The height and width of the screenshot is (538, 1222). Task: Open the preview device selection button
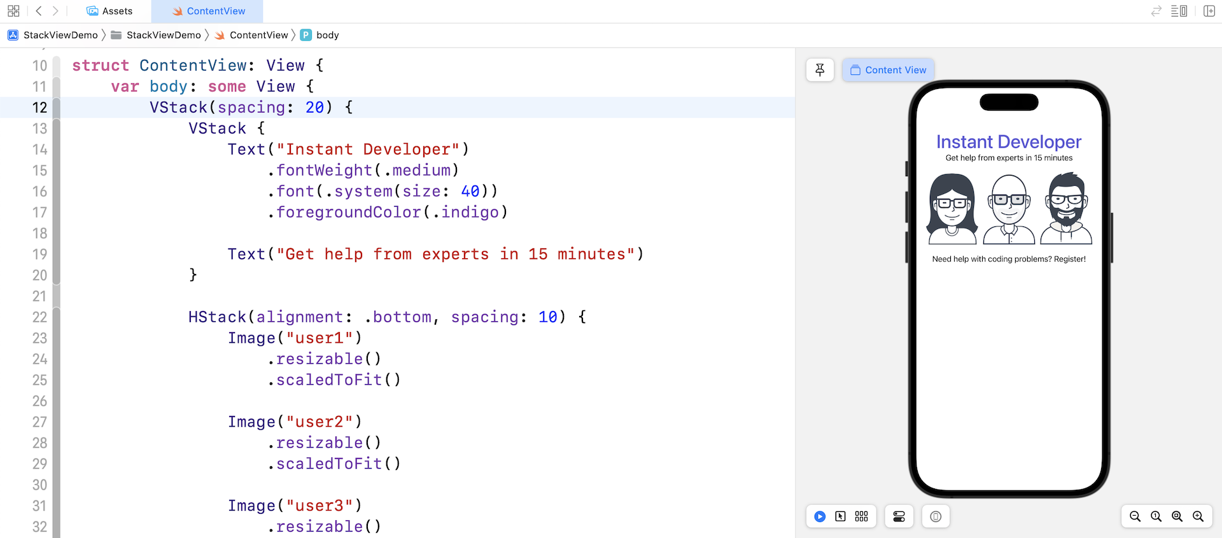pyautogui.click(x=936, y=516)
